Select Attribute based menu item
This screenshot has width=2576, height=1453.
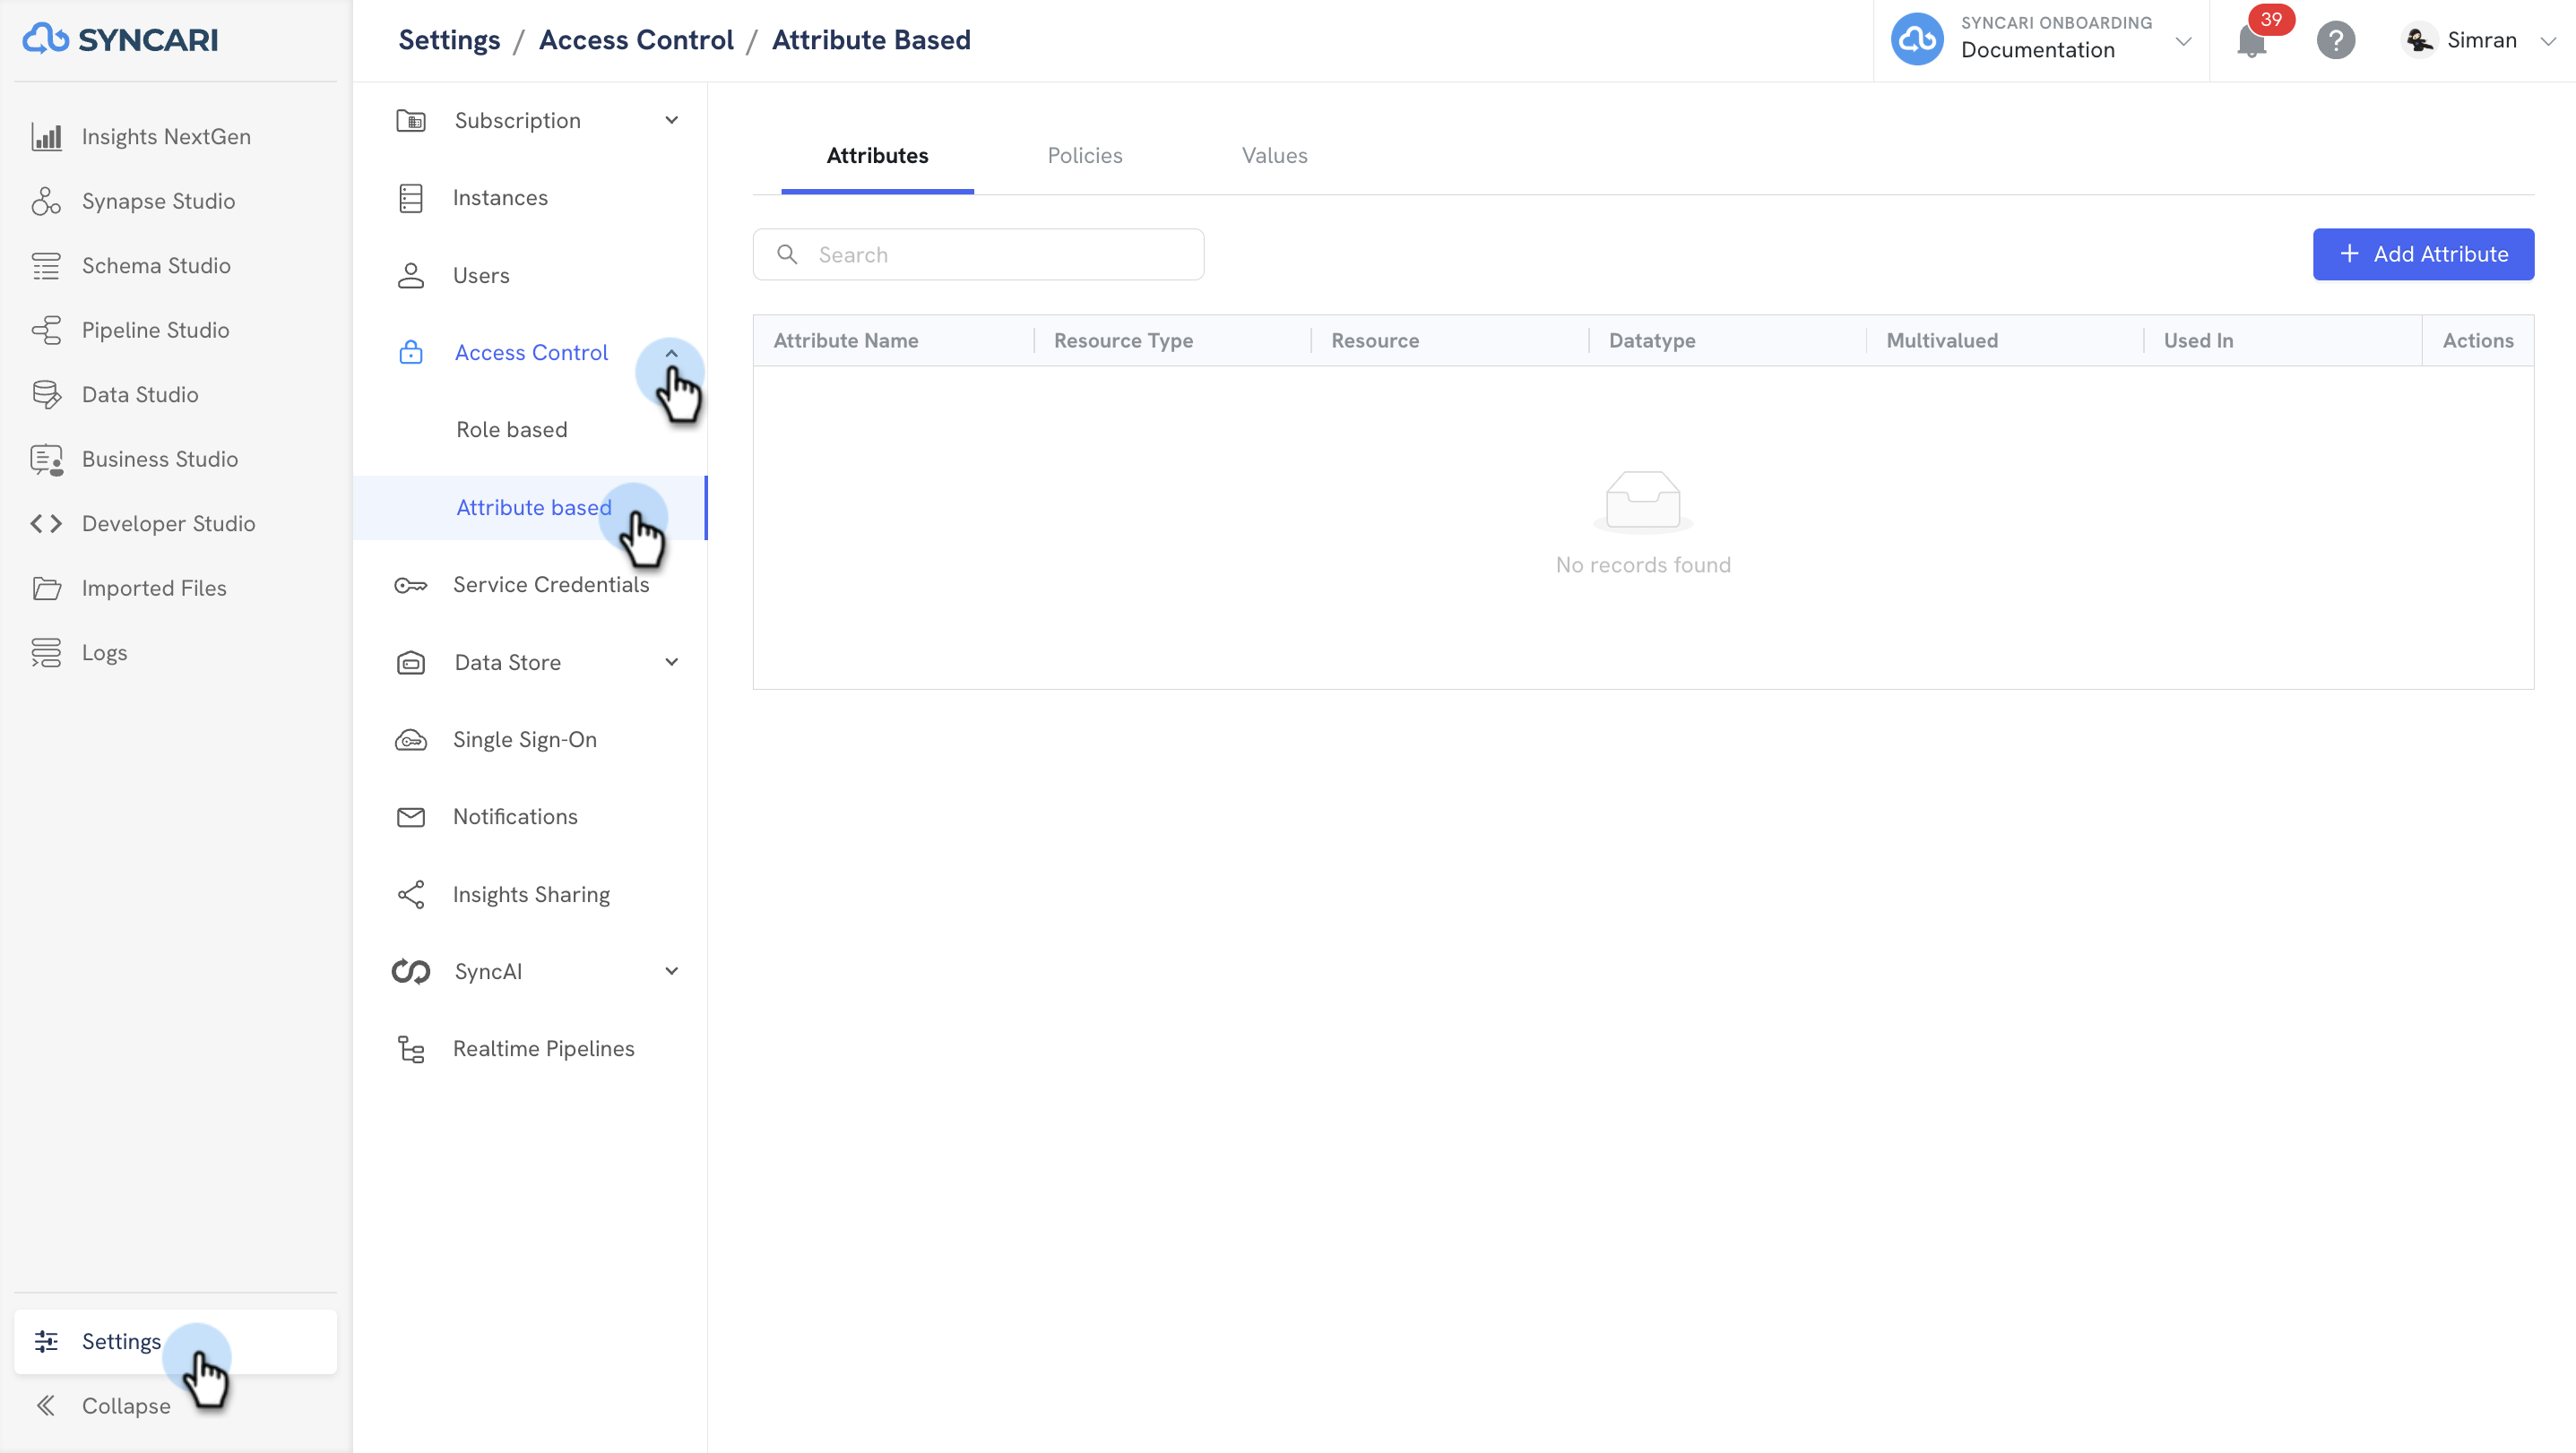tap(530, 508)
